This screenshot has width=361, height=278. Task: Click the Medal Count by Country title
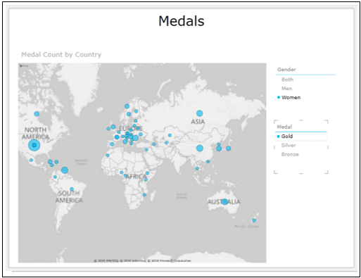61,55
